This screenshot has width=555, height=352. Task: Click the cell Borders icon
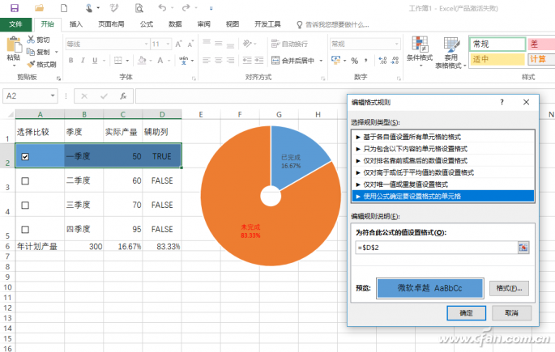pos(118,61)
